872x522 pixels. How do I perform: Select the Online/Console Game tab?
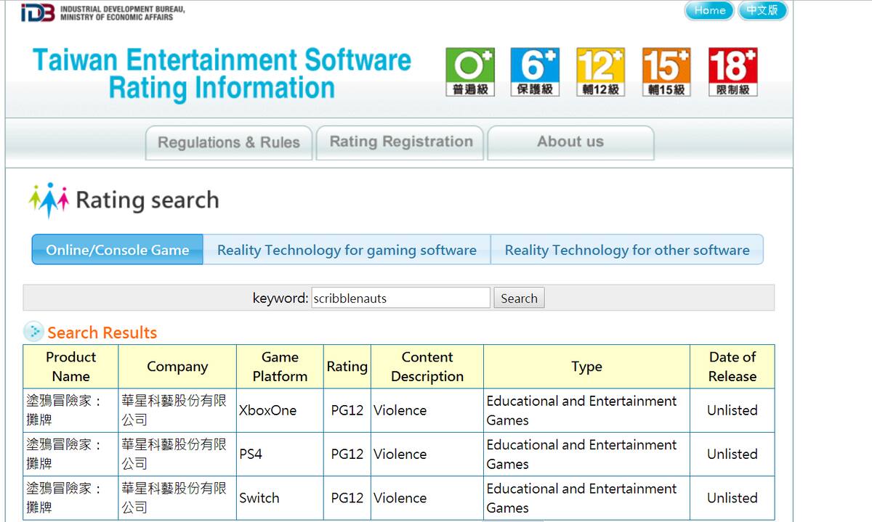point(117,250)
